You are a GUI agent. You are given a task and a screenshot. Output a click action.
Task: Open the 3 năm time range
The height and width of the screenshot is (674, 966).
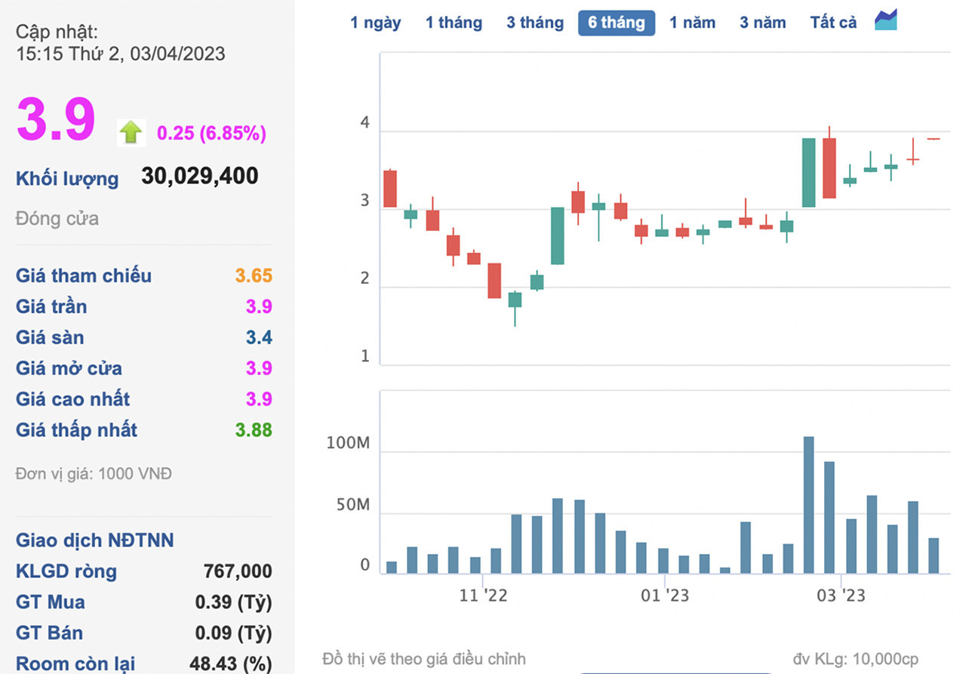coord(762,23)
